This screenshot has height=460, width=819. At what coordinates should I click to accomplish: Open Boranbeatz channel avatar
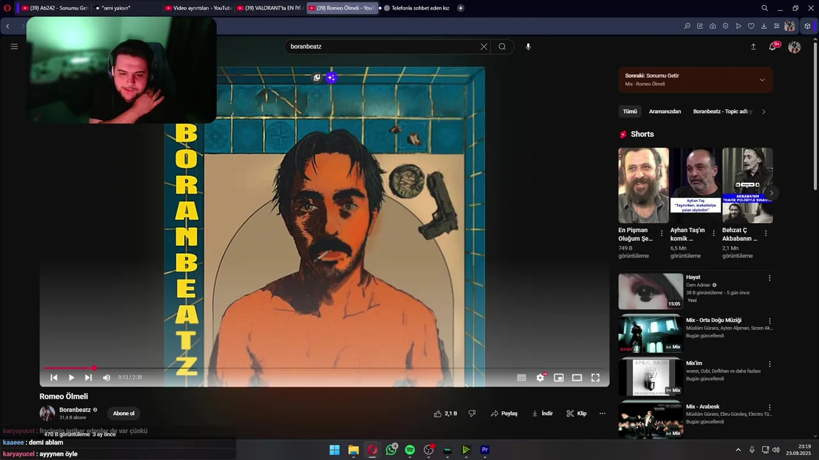coord(47,413)
